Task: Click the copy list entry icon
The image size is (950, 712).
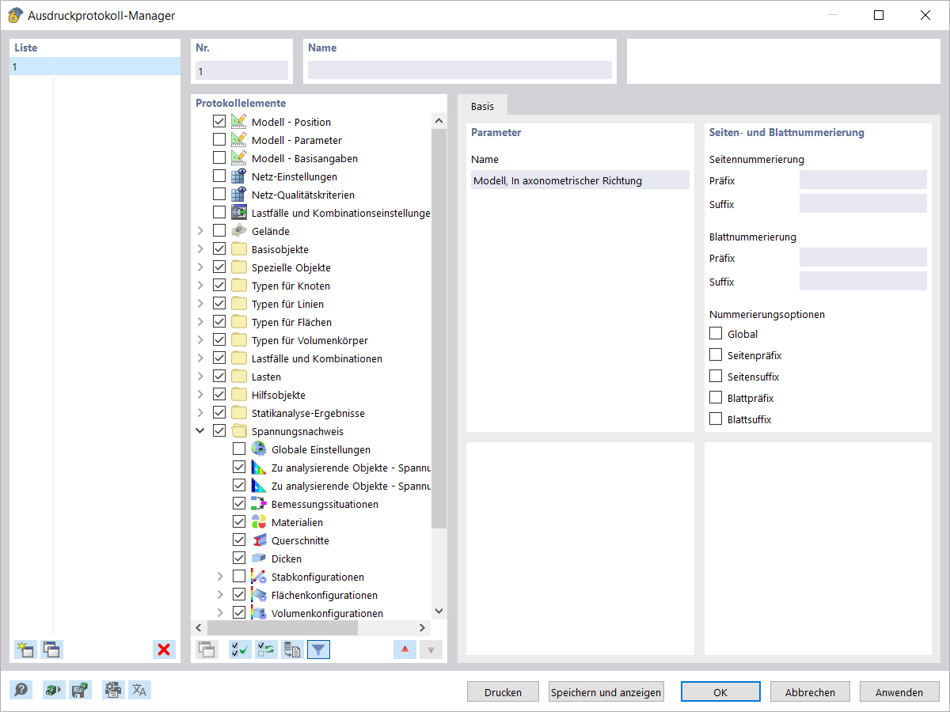Action: pyautogui.click(x=52, y=650)
